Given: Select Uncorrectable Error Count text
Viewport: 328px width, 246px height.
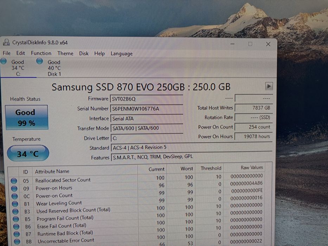Looking at the screenshot, I should tap(66, 241).
